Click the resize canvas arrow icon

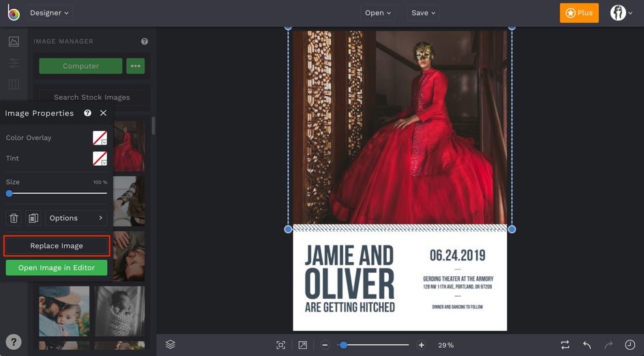pos(303,345)
